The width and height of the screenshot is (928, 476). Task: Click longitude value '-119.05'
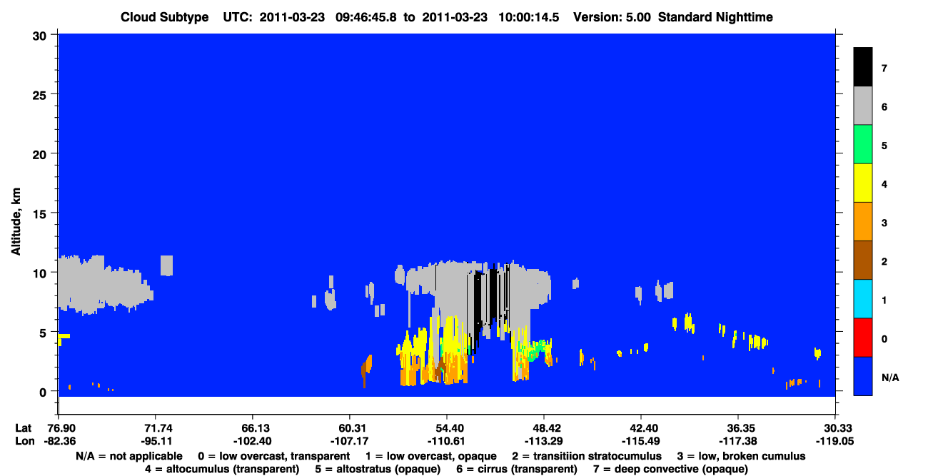835,440
